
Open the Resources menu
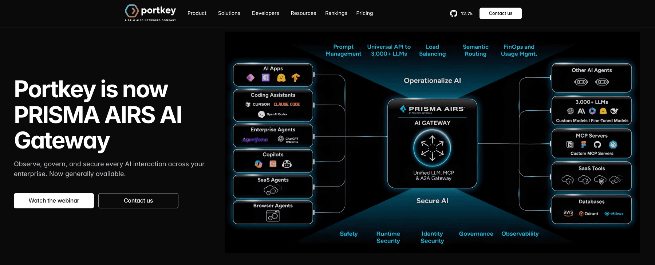coord(303,13)
